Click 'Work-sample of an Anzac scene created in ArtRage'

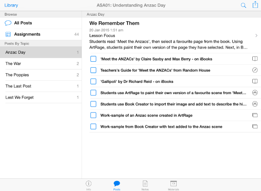[146, 115]
